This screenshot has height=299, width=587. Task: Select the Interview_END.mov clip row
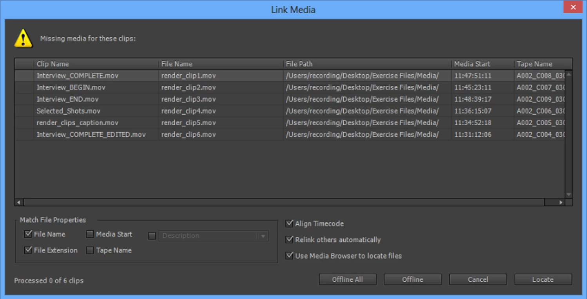[x=290, y=99]
